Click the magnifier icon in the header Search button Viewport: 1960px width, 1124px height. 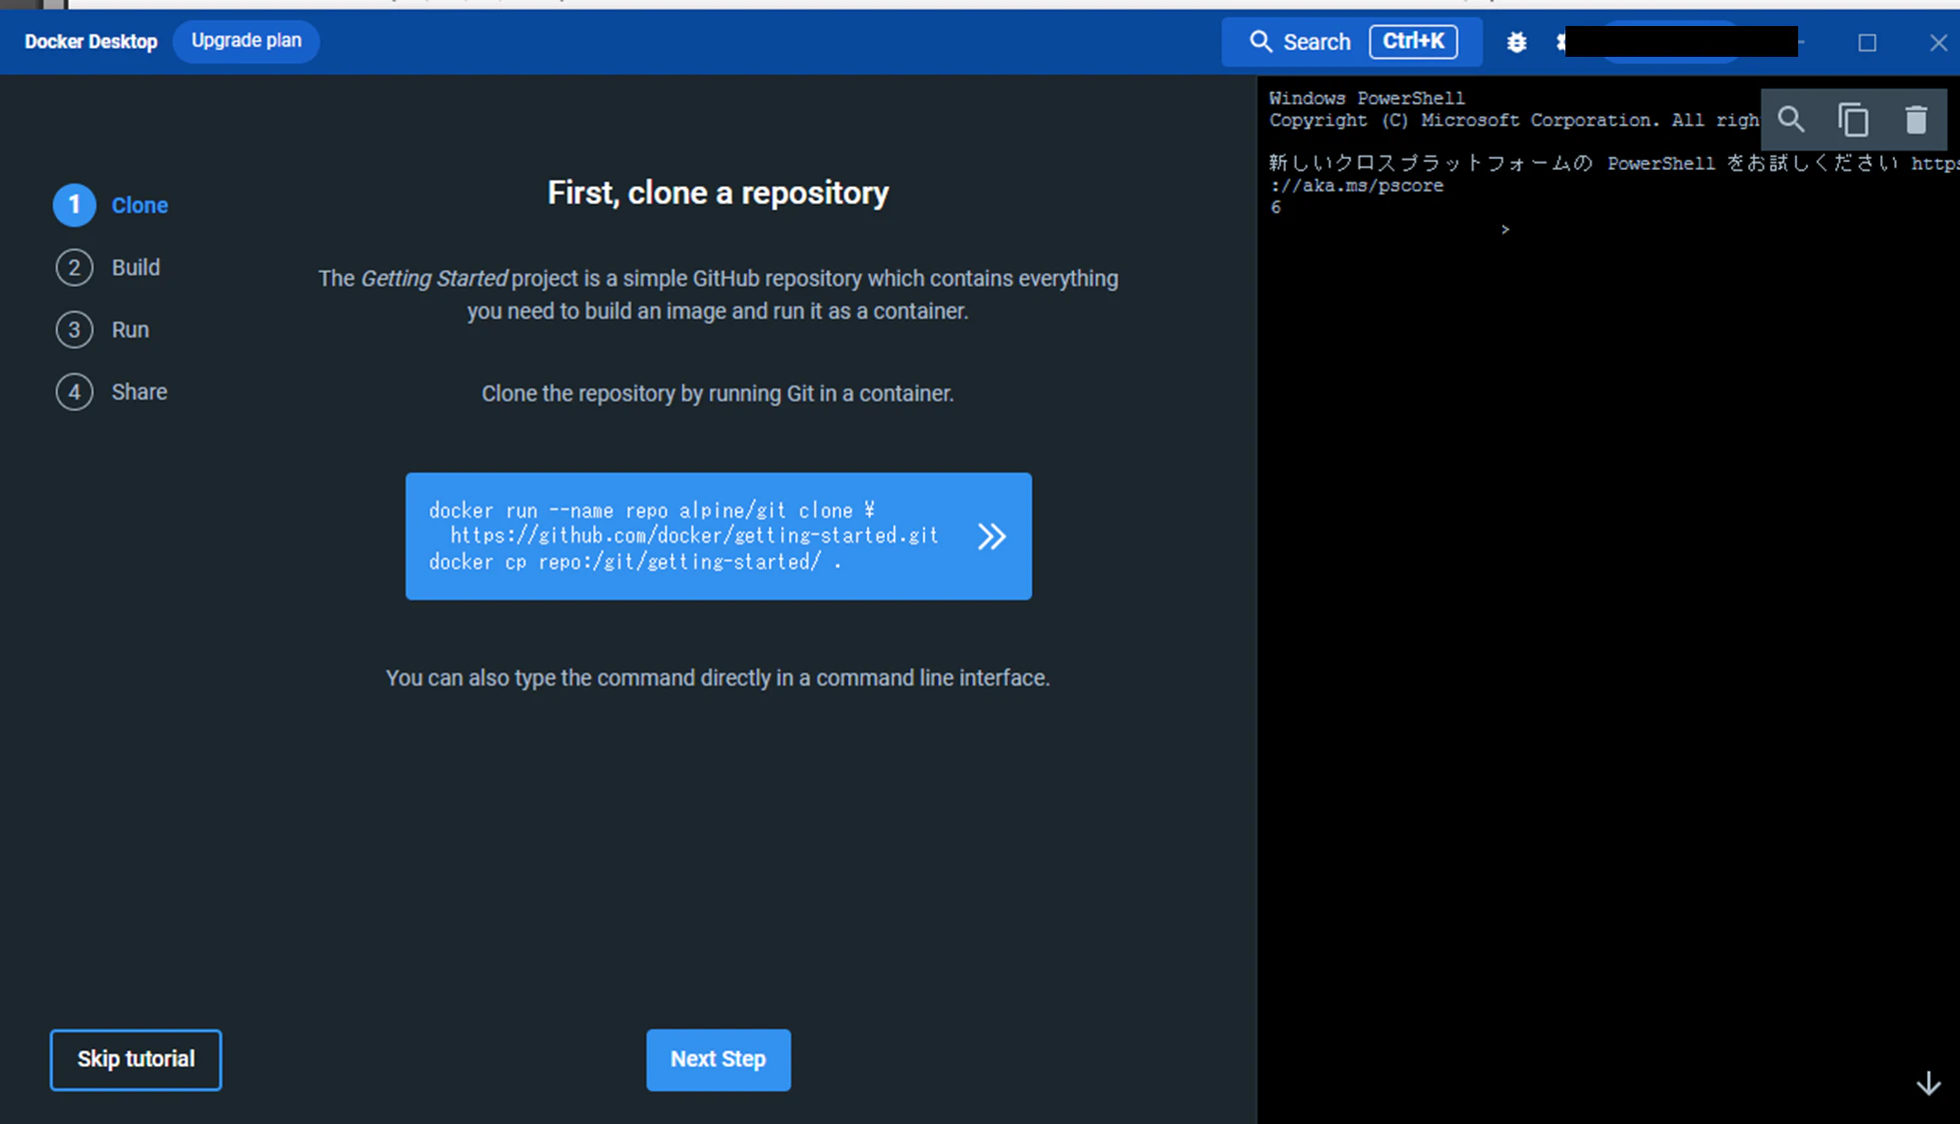[1261, 42]
